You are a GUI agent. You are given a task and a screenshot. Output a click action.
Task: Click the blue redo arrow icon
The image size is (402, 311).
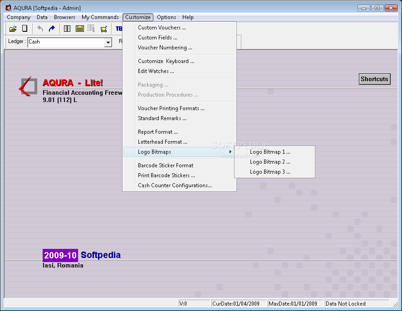52,29
